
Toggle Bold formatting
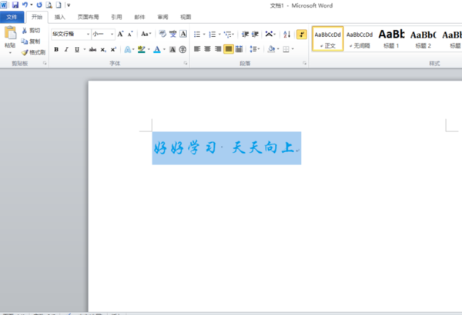[x=56, y=49]
